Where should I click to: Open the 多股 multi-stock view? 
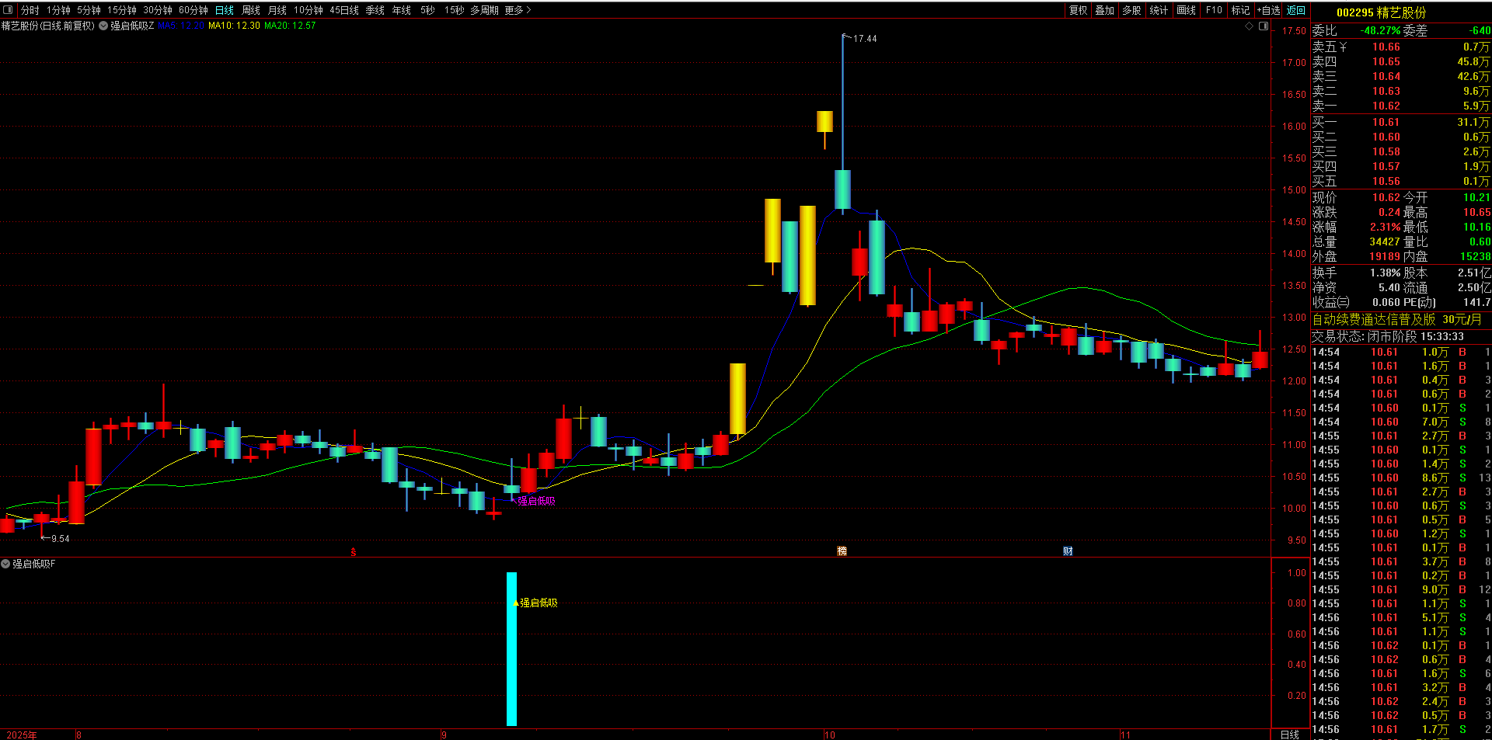(x=1132, y=10)
